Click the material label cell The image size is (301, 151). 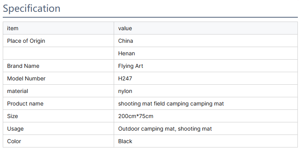tap(58, 91)
